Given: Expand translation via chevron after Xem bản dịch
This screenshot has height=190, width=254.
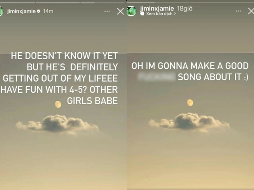Looking at the screenshot, I should (x=175, y=14).
